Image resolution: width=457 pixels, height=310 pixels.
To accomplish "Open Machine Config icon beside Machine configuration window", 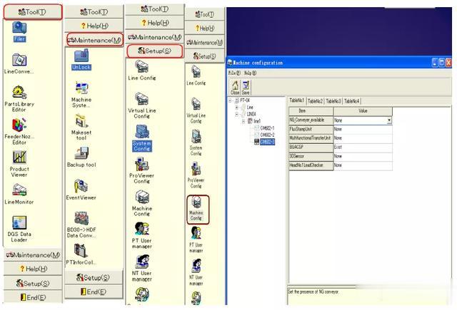I will (x=196, y=208).
